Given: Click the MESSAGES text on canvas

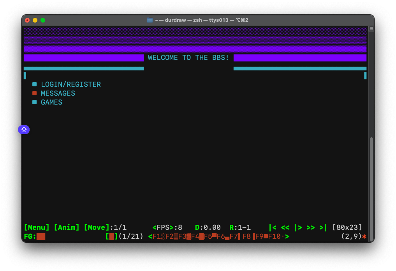Looking at the screenshot, I should (58, 93).
